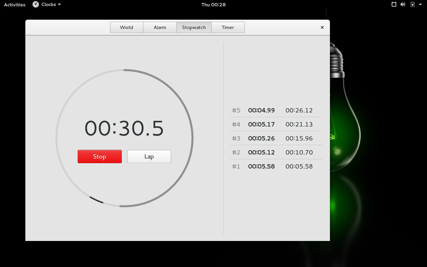Click the battery status icon
Viewport: 427px width, 267px height.
pyautogui.click(x=413, y=4)
